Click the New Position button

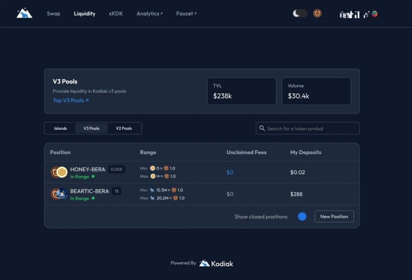coord(334,217)
